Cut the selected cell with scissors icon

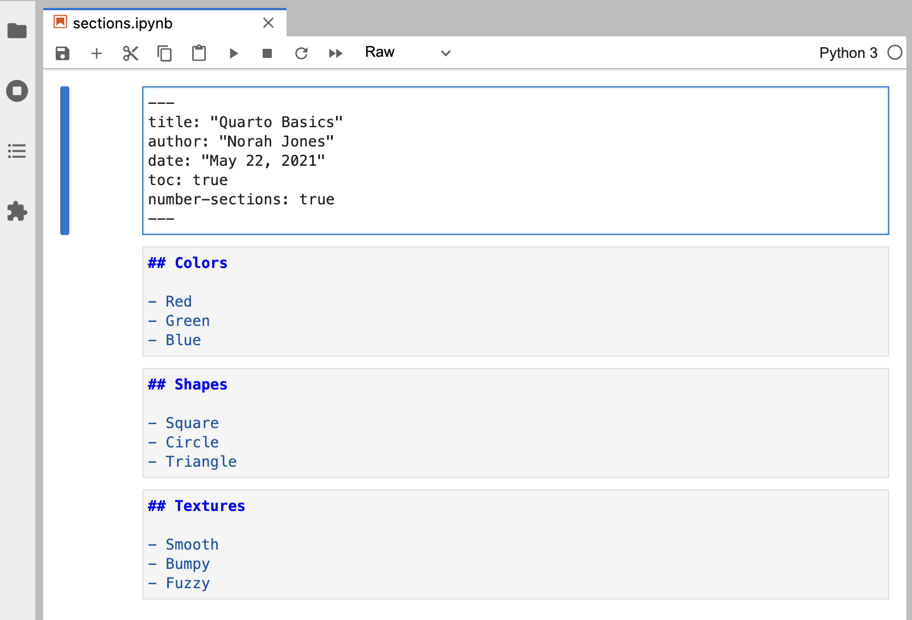[131, 53]
